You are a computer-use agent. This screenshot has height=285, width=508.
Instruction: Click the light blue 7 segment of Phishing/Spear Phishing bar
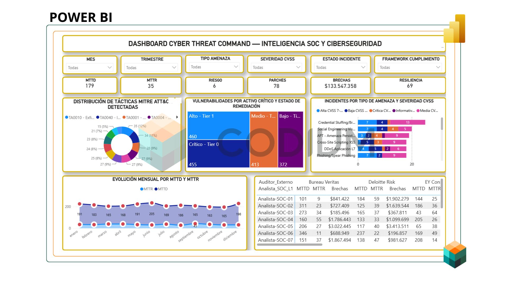(367, 155)
